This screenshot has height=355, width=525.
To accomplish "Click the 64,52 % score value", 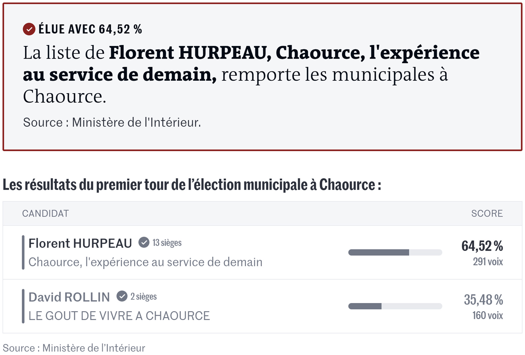I will (482, 246).
